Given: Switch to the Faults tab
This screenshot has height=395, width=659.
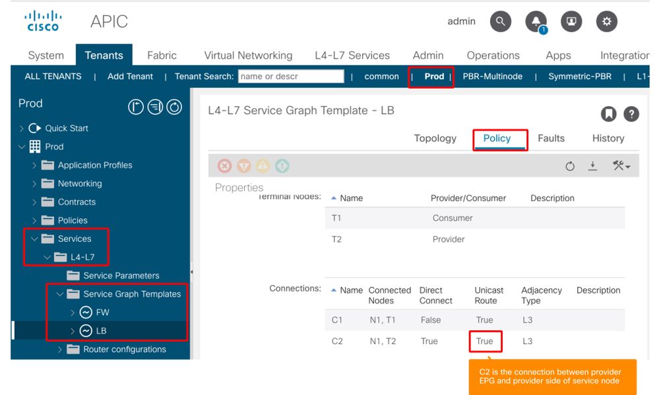Looking at the screenshot, I should tap(551, 138).
